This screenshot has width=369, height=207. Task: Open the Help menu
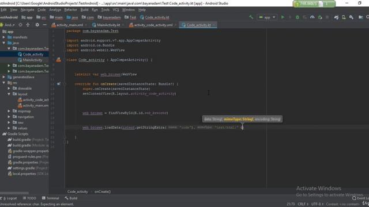click(x=142, y=10)
